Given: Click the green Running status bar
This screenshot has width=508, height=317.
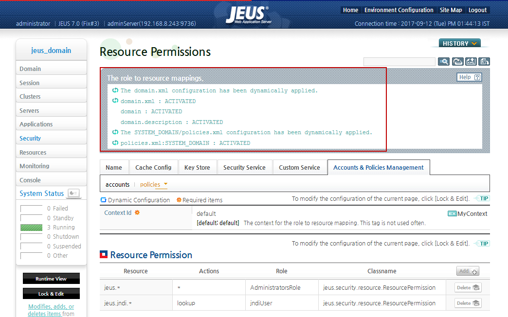Looking at the screenshot, I should 32,228.
